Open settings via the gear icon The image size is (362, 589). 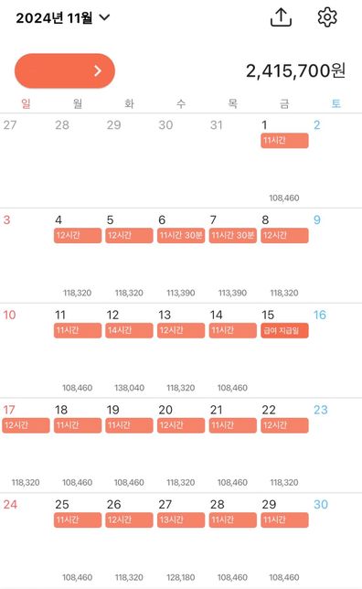(327, 17)
